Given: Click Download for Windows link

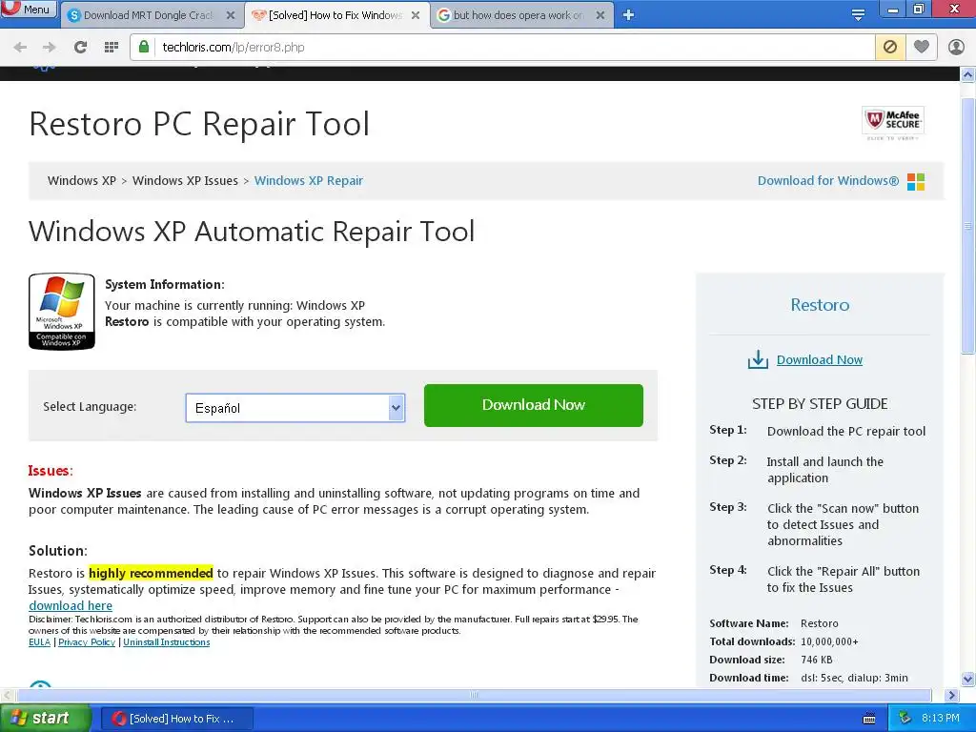Looking at the screenshot, I should pos(828,180).
